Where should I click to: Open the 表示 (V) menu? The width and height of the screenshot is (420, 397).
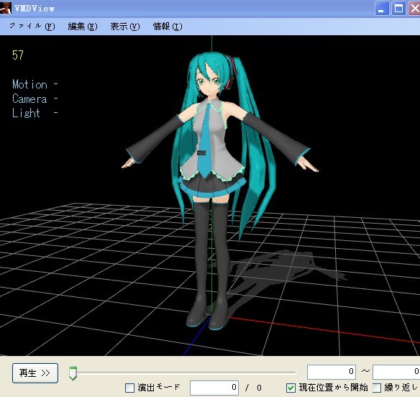(x=125, y=27)
